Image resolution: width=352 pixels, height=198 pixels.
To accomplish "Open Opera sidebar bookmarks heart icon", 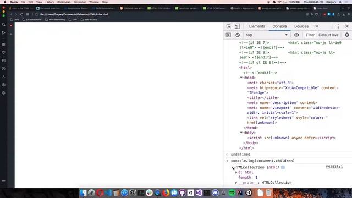I will point(4,53).
